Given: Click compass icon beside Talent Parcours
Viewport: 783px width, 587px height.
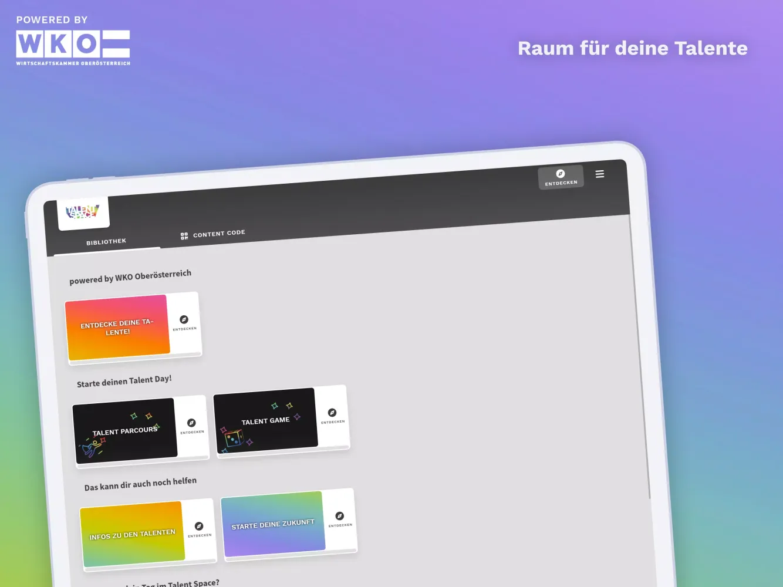Looking at the screenshot, I should pyautogui.click(x=191, y=423).
